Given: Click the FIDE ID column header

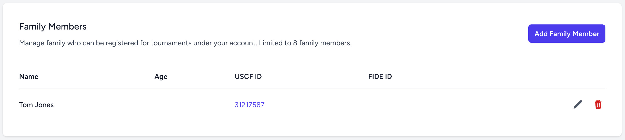Looking at the screenshot, I should tap(380, 77).
